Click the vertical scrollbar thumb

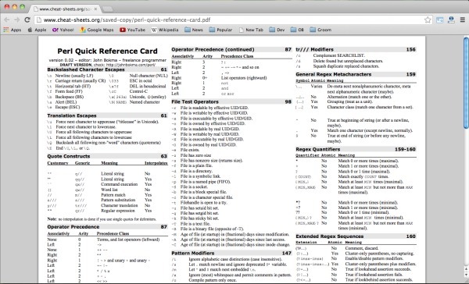tap(466, 83)
